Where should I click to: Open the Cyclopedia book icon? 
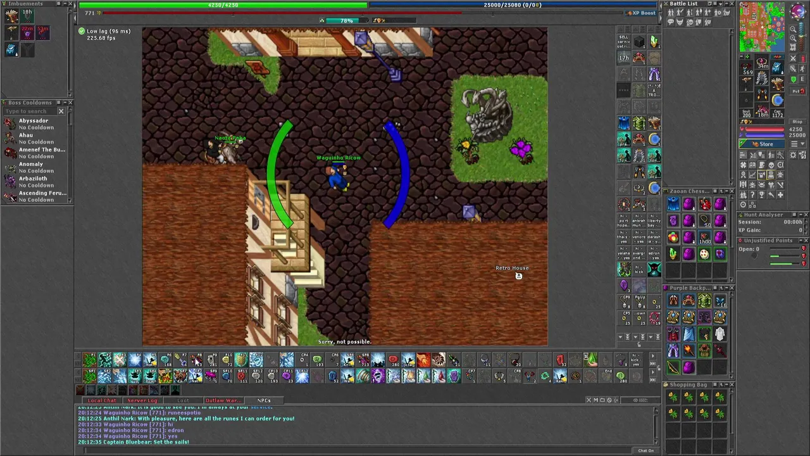tap(753, 165)
